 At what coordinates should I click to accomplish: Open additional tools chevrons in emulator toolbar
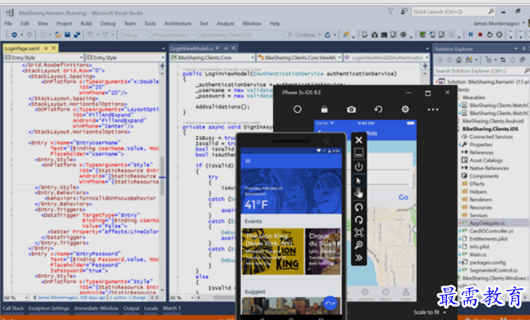[359, 258]
